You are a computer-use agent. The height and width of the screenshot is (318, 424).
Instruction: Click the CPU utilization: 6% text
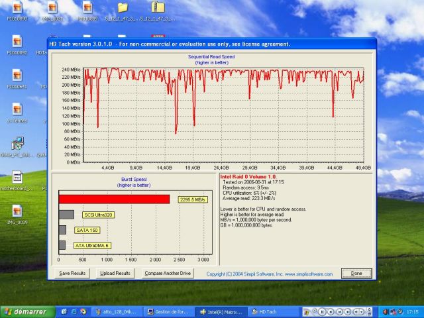click(249, 193)
